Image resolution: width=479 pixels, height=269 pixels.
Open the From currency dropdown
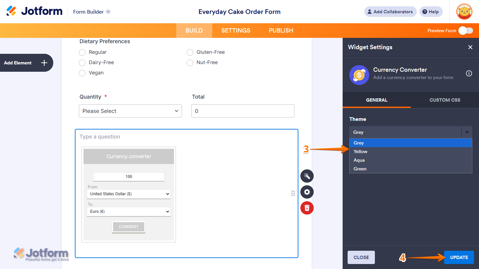click(129, 194)
